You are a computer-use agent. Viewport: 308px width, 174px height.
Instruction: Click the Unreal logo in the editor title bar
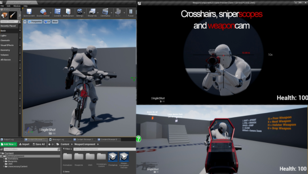click(2, 2)
